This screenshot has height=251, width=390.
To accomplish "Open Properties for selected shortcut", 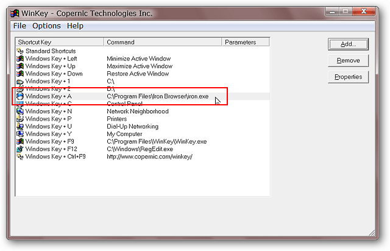I will pyautogui.click(x=348, y=77).
